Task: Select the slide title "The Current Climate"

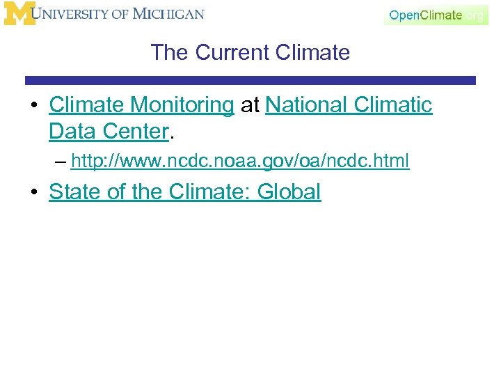Action: click(x=250, y=52)
